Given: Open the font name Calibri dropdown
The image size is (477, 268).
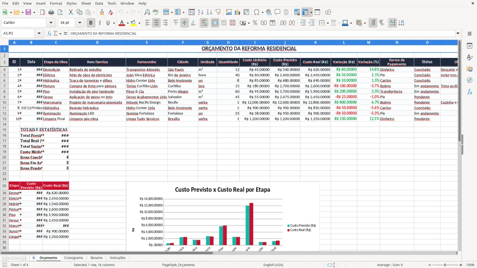Looking at the screenshot, I should (50, 23).
